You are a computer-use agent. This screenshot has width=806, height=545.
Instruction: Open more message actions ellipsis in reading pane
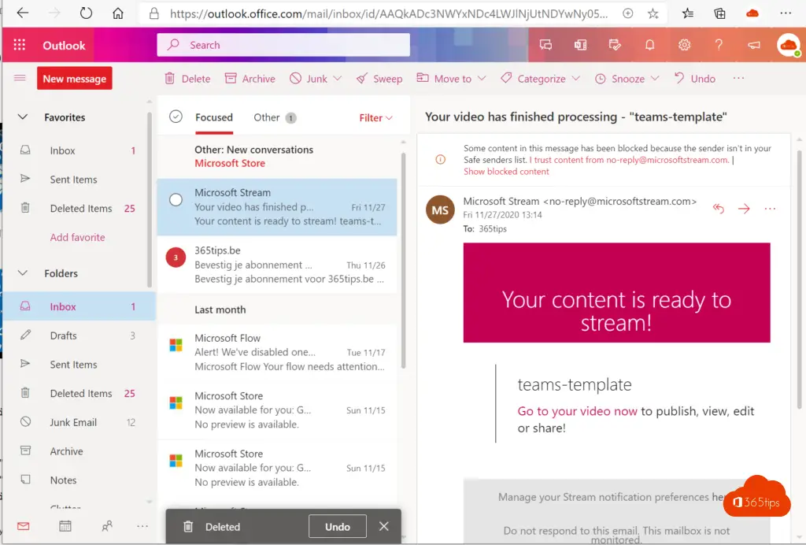point(770,209)
